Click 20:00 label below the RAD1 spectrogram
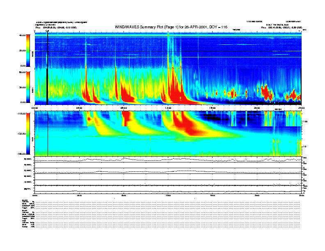 (x=257, y=108)
